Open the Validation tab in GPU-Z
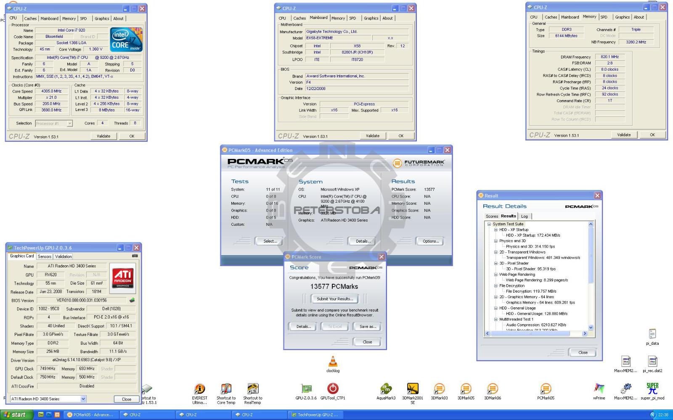 (63, 256)
